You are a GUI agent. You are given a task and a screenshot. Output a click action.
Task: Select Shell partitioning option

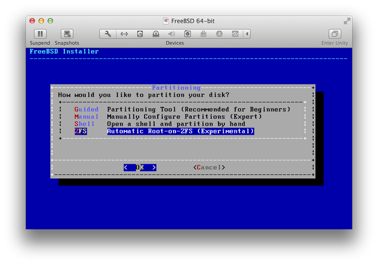[x=84, y=124]
